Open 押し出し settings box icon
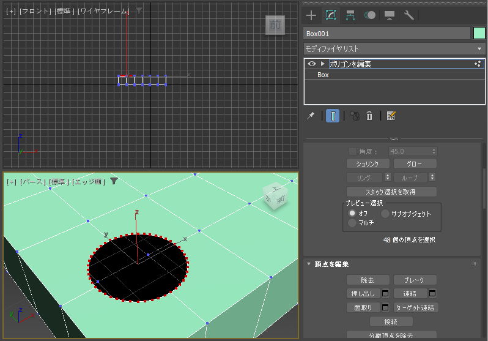The image size is (488, 341). [385, 294]
